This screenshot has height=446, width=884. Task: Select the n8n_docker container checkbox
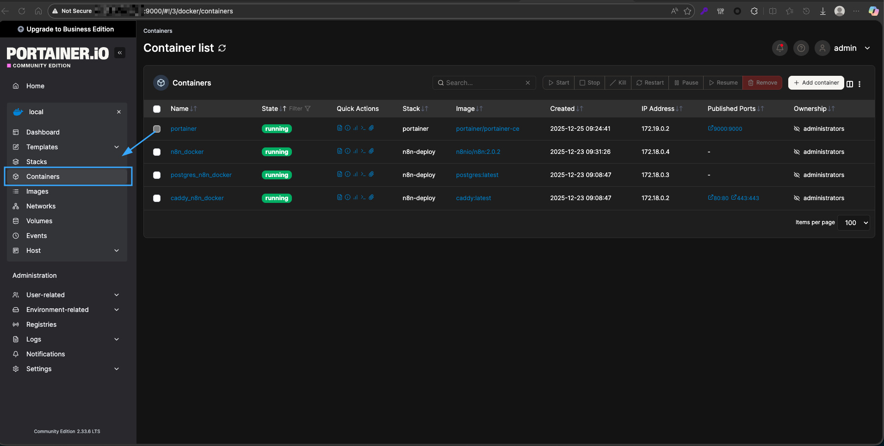click(157, 152)
